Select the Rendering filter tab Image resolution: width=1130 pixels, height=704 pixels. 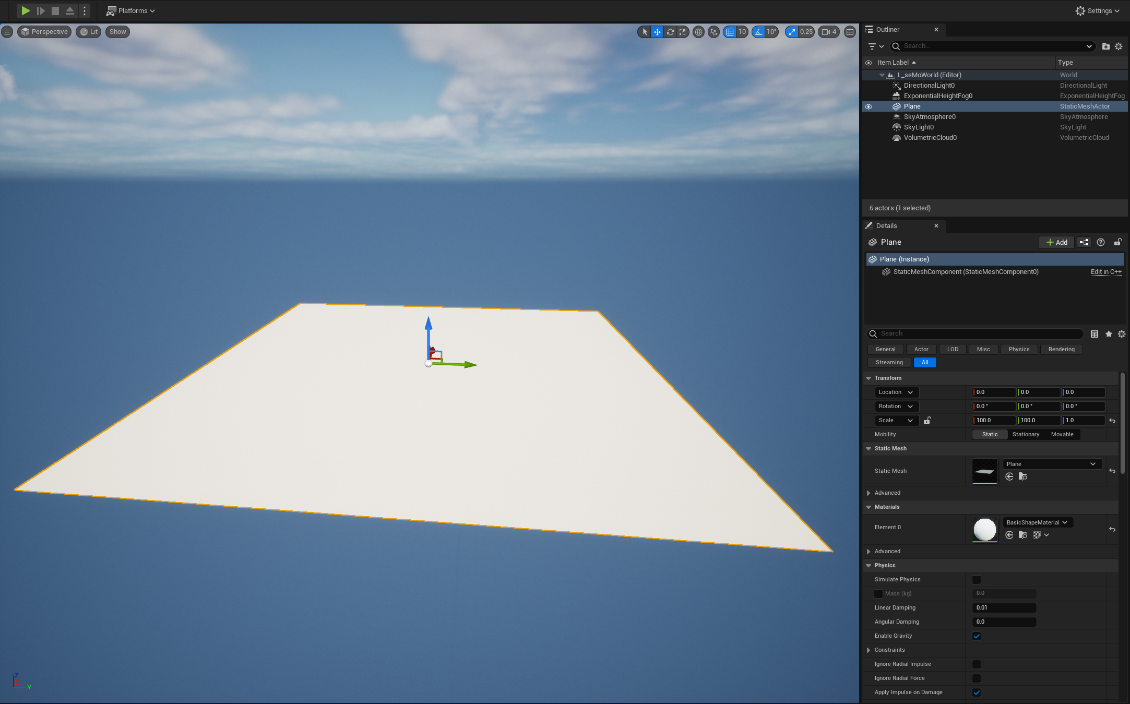coord(1061,350)
